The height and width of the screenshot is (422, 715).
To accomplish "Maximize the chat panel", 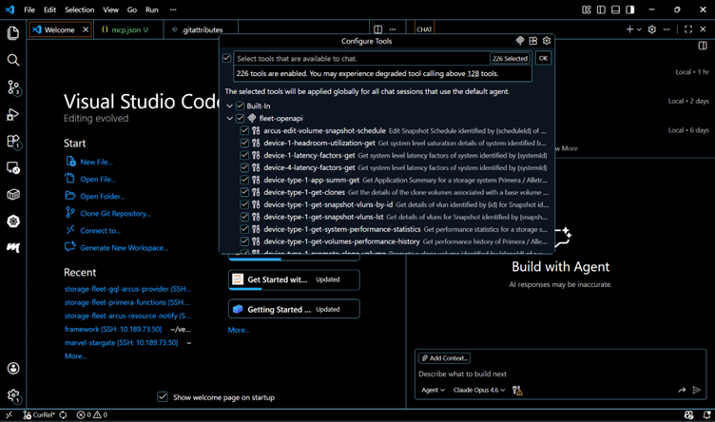I will click(x=688, y=29).
